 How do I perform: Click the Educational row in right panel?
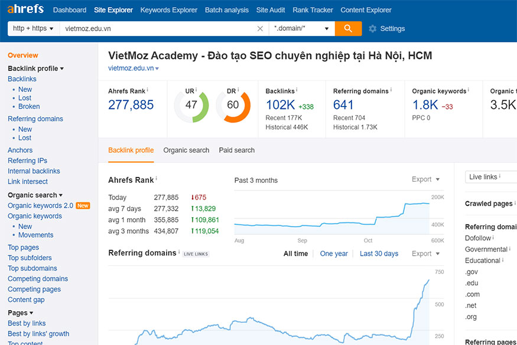(x=483, y=260)
